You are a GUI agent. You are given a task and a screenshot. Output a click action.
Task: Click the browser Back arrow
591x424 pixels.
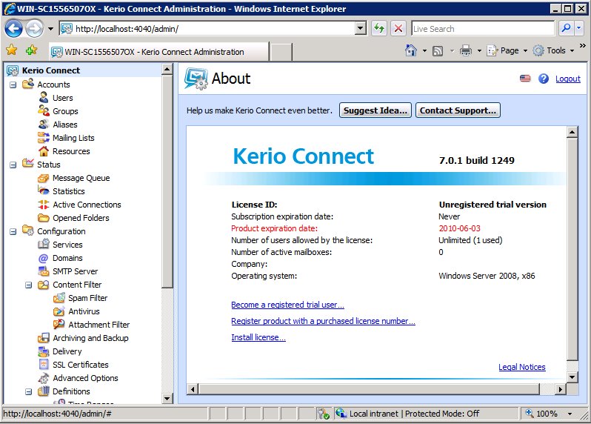[x=14, y=29]
